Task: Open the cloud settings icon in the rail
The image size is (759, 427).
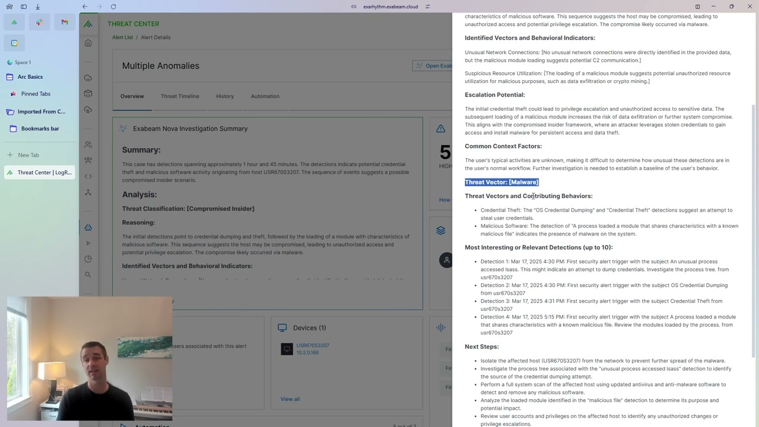Action: [88, 110]
